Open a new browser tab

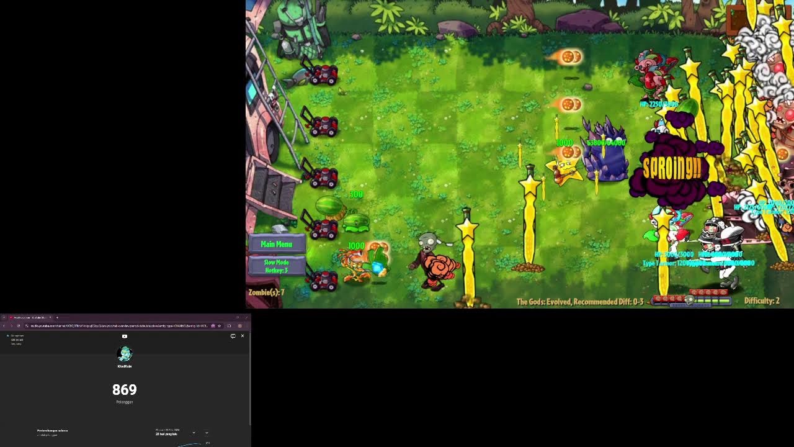pos(57,317)
